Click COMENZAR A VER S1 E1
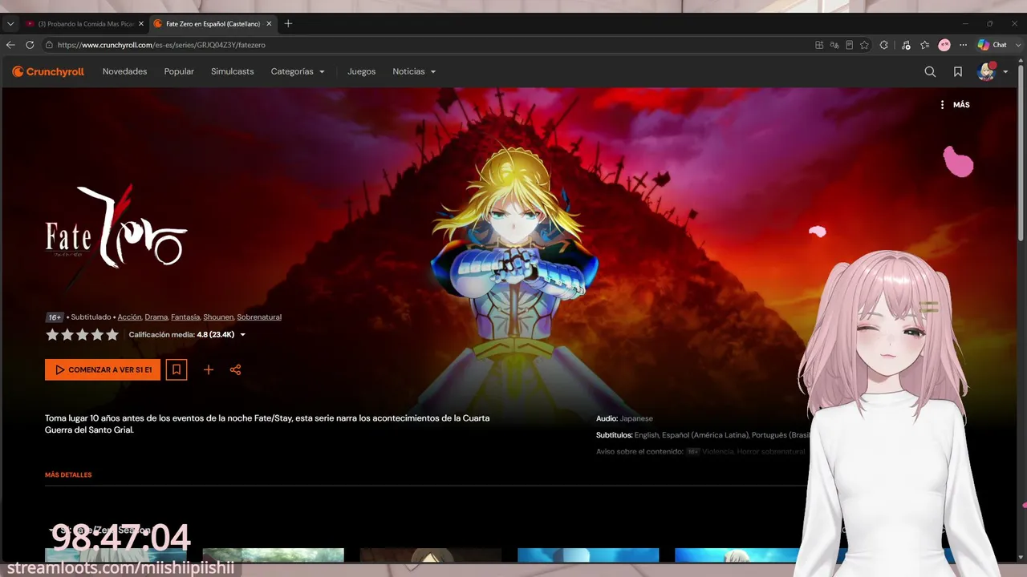 pos(103,369)
